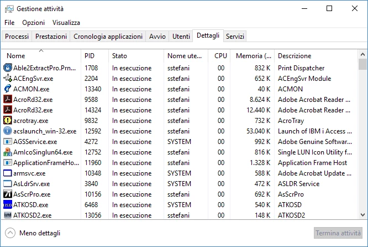
Task: Click the AmIcoSinglun64.exe process icon
Action: (x=8, y=152)
